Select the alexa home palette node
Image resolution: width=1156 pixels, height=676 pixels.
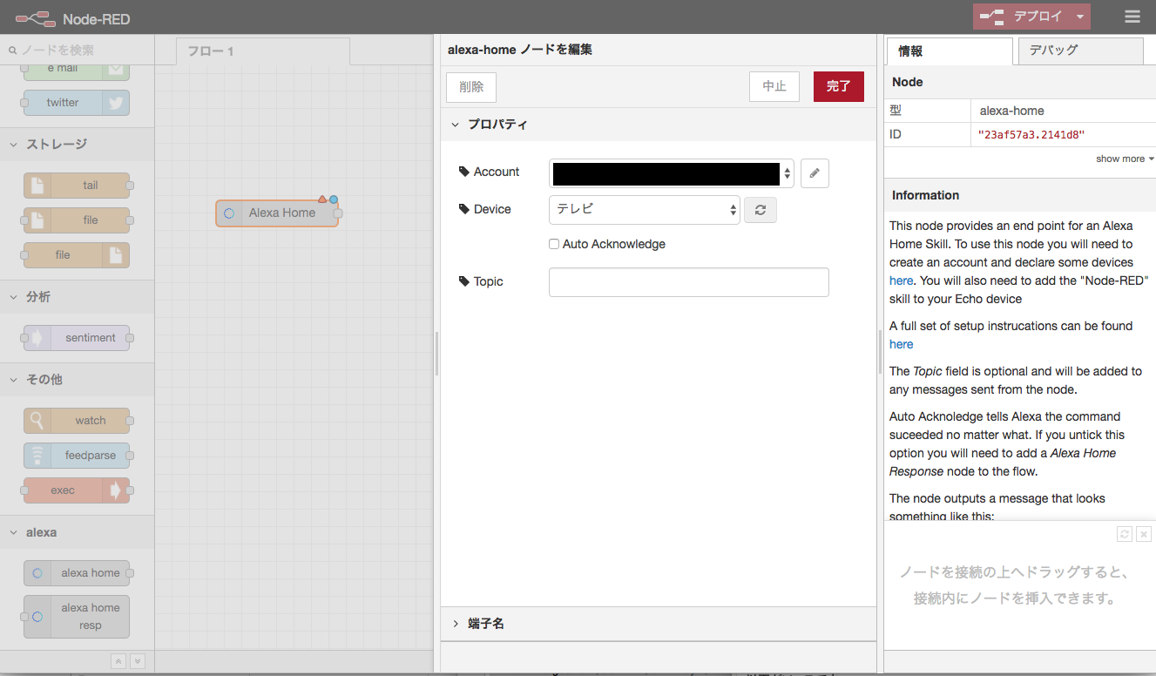coord(77,573)
